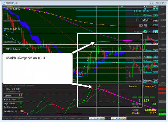Click the 0.00000 Trix zero level tag
The image size is (168, 122).
click(162, 102)
